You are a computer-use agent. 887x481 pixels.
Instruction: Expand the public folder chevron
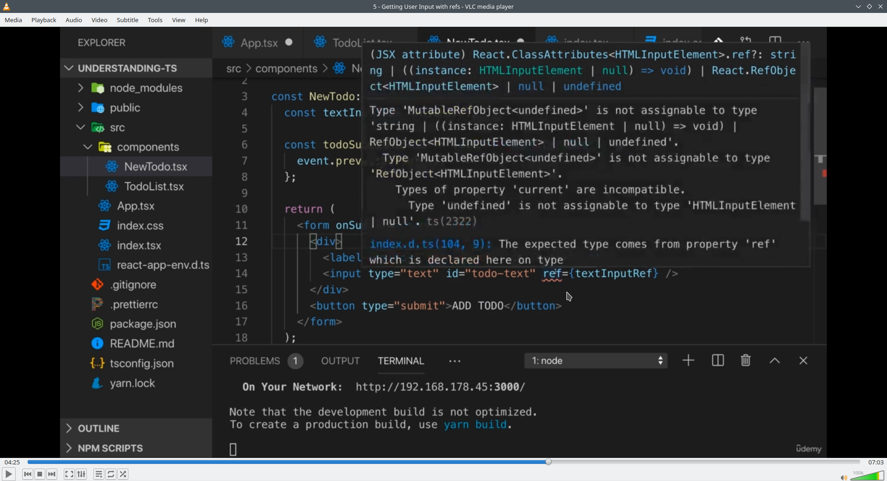[80, 108]
